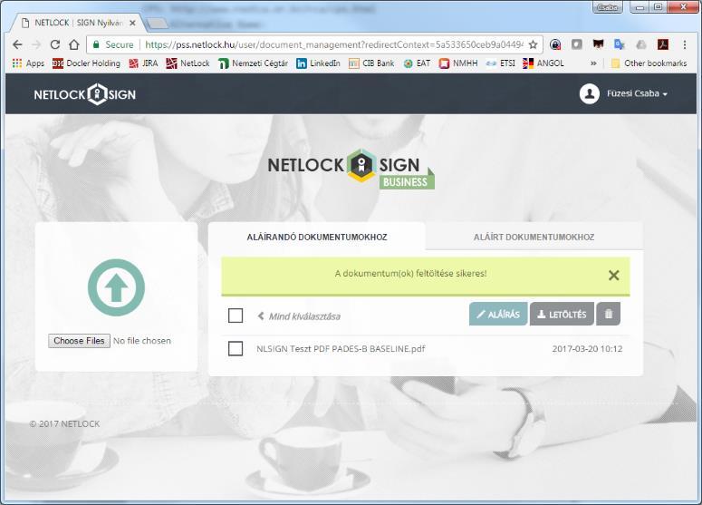Click the Letöltés download button
702x505 pixels.
[x=562, y=314]
